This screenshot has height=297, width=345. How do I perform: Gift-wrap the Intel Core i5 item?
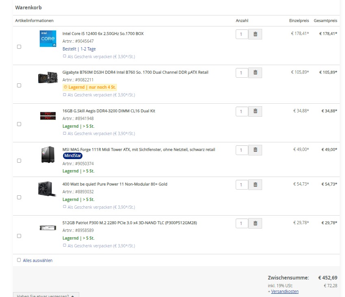(x=65, y=56)
